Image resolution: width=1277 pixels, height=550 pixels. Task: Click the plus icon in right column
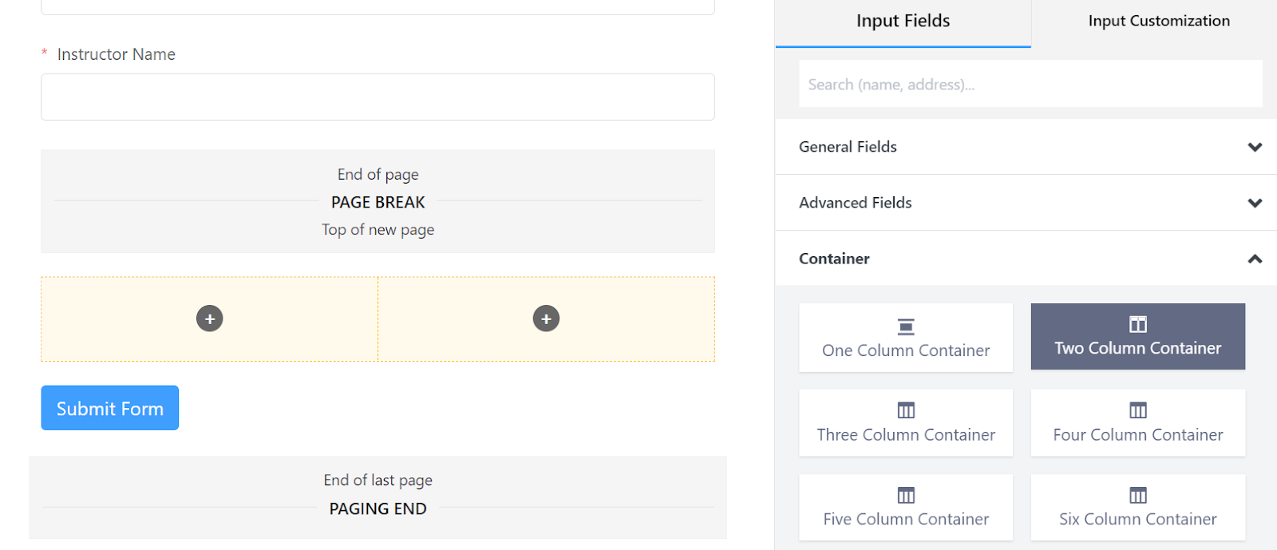pyautogui.click(x=546, y=319)
